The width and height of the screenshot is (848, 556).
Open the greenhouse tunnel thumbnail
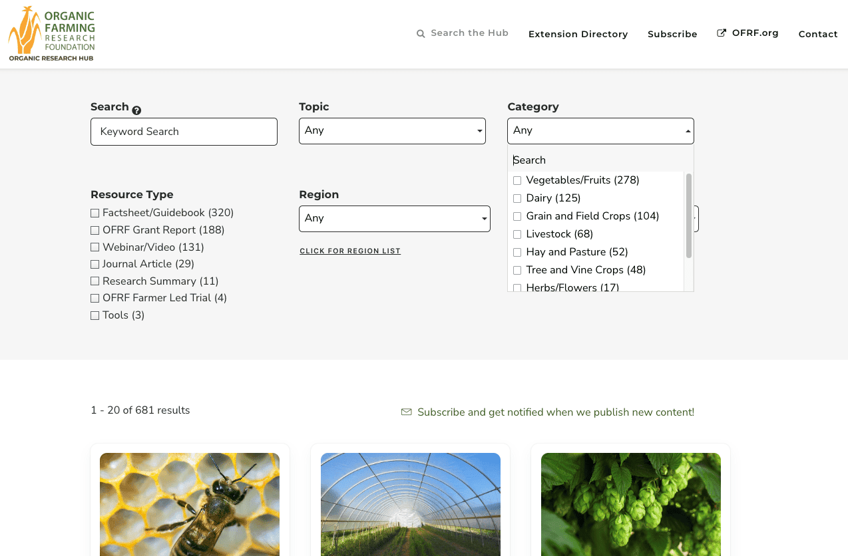pyautogui.click(x=410, y=503)
